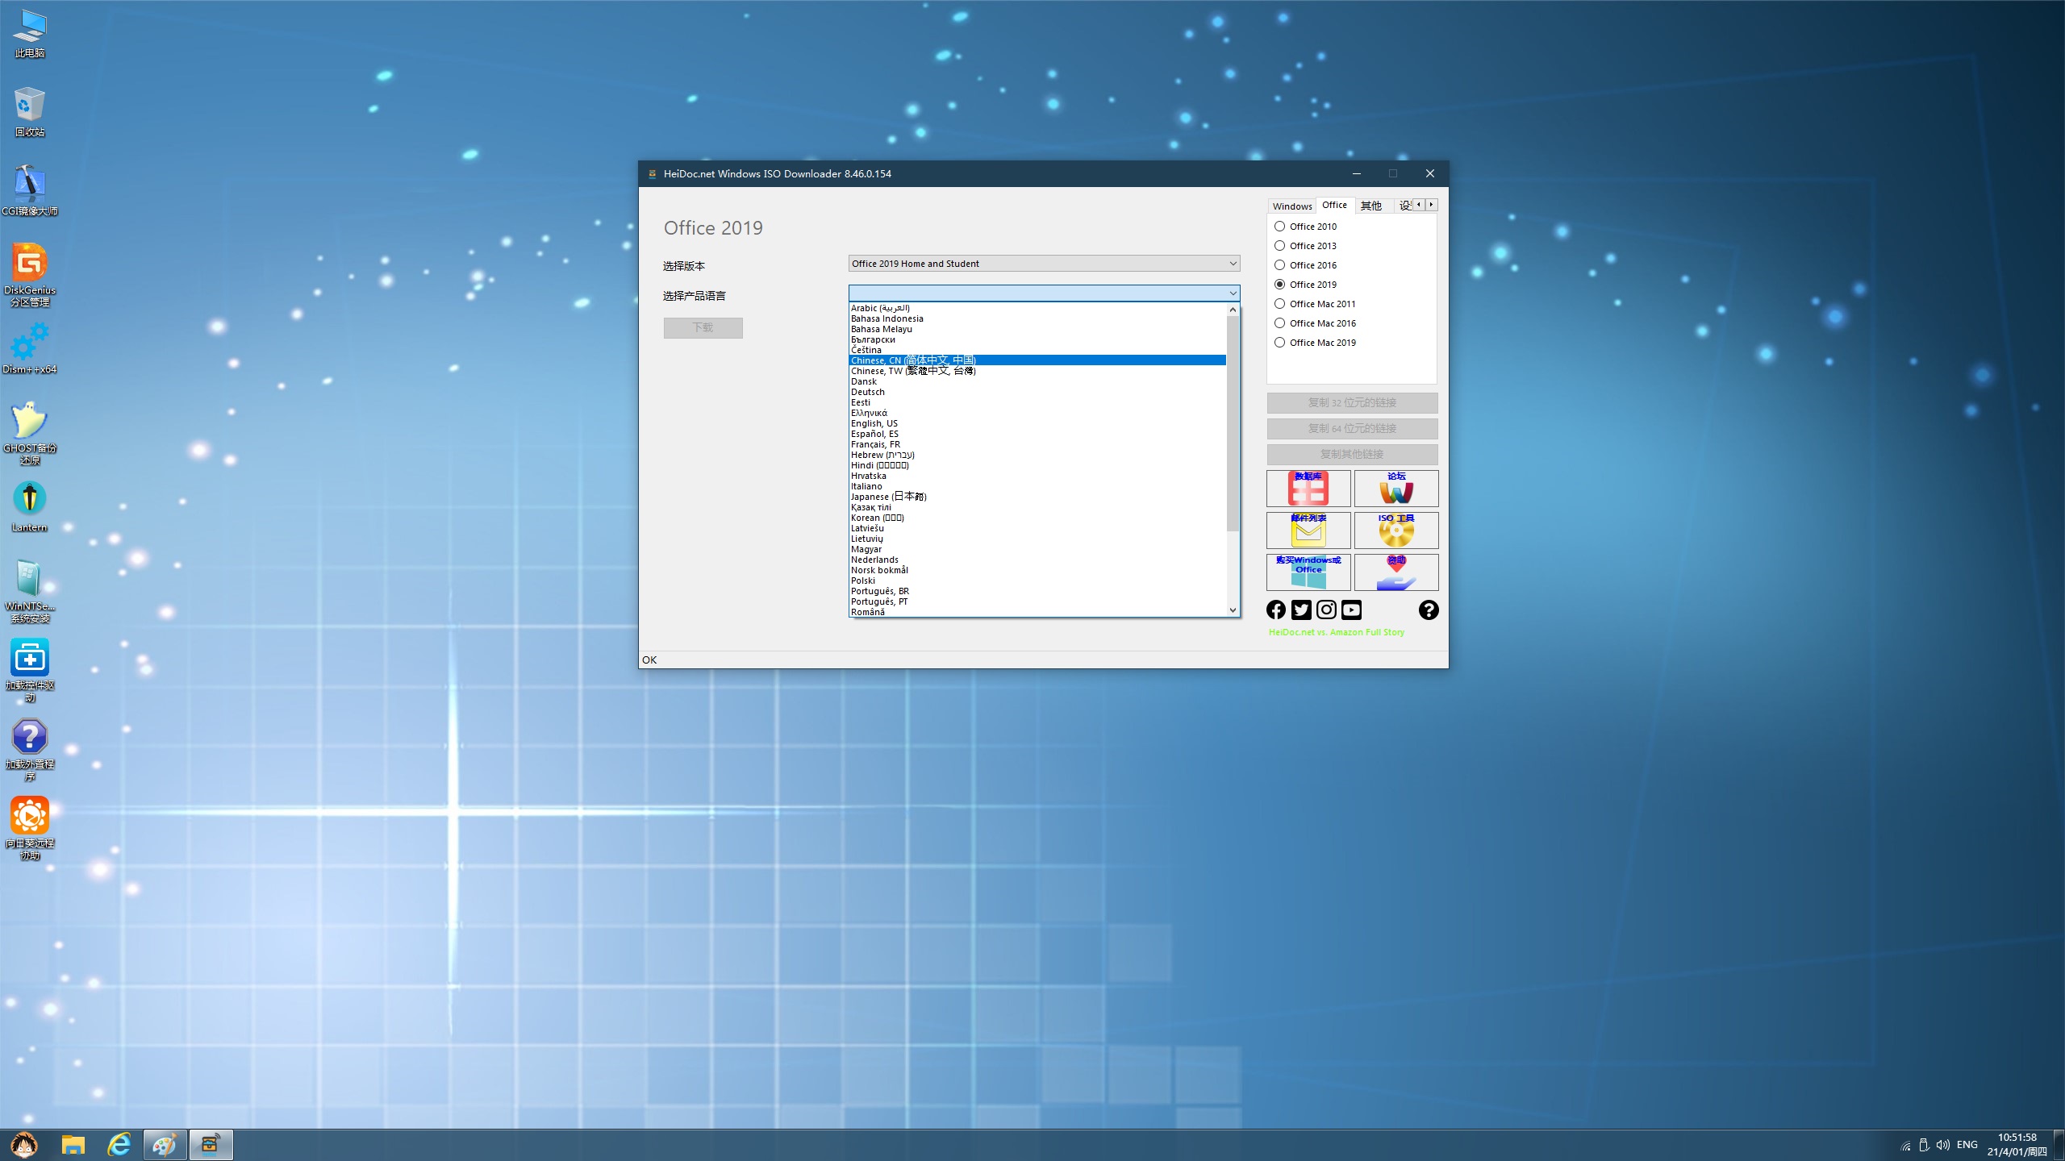Select the Office Mac 2016 radio button
The width and height of the screenshot is (2065, 1161).
tap(1315, 323)
